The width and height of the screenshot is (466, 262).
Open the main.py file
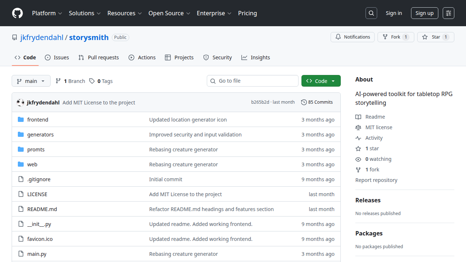click(x=37, y=254)
